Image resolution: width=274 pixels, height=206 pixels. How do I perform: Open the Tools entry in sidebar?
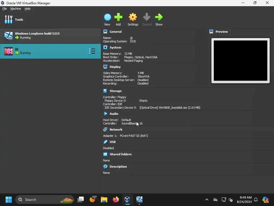click(50, 19)
